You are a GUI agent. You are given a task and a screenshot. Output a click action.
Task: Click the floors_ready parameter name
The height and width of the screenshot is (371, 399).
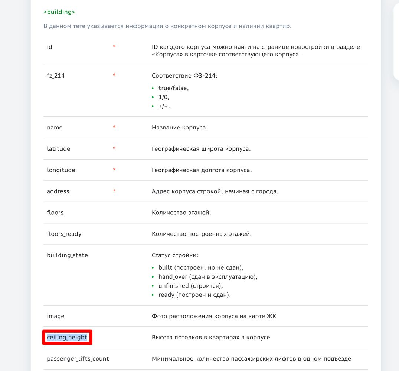64,234
